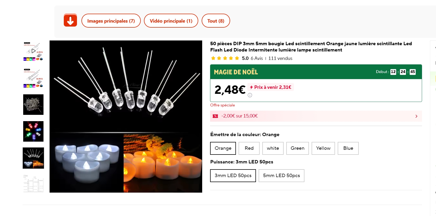
Task: Open the Images principales (7) tab
Action: (111, 21)
